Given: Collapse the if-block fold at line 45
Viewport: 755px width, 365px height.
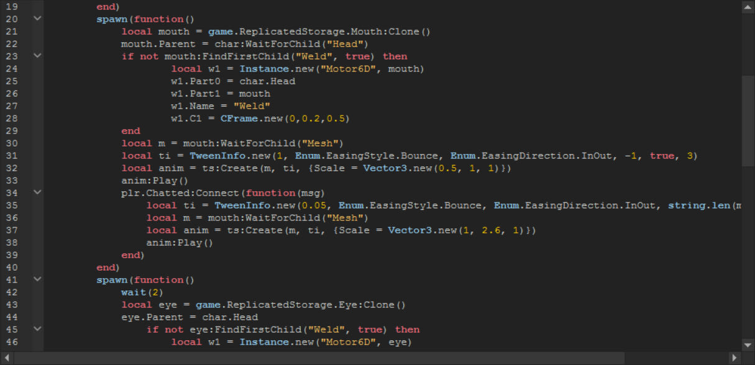Looking at the screenshot, I should pos(37,328).
